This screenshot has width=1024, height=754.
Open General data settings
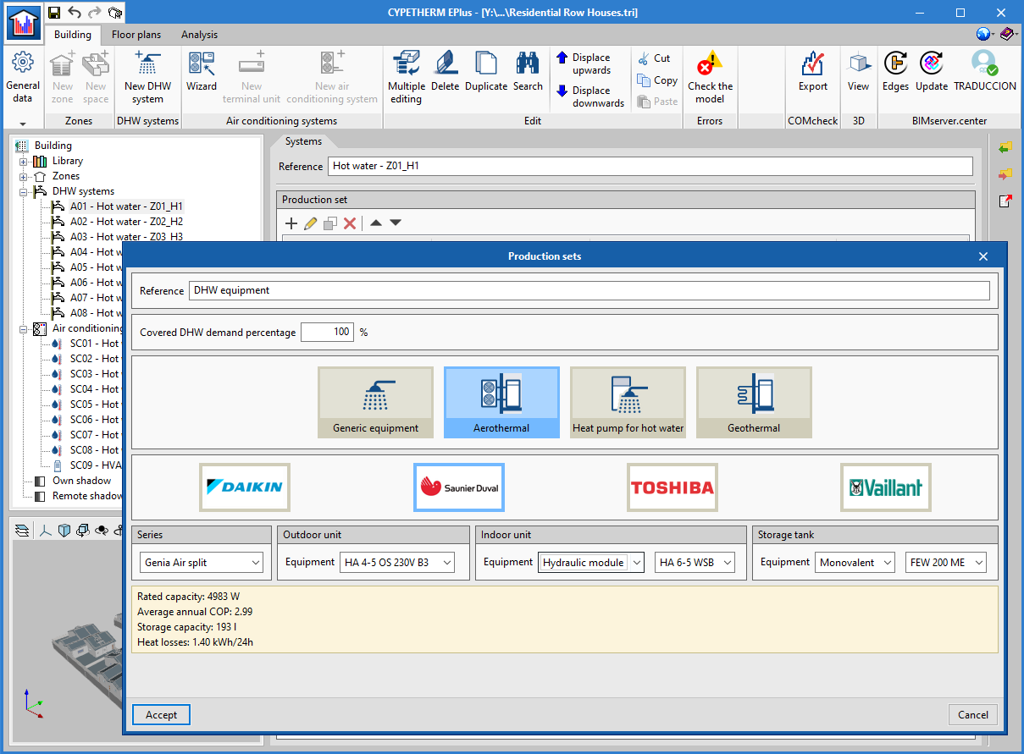click(x=23, y=78)
